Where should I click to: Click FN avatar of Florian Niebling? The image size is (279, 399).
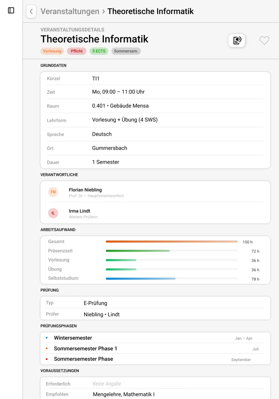coord(53,192)
